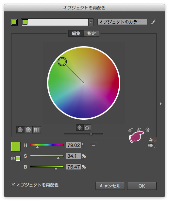Click the small in-gamut green swatch
169x201 pixels.
(18, 159)
